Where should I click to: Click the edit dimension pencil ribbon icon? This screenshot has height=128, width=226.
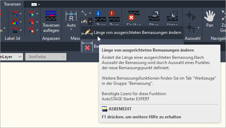click(x=84, y=21)
